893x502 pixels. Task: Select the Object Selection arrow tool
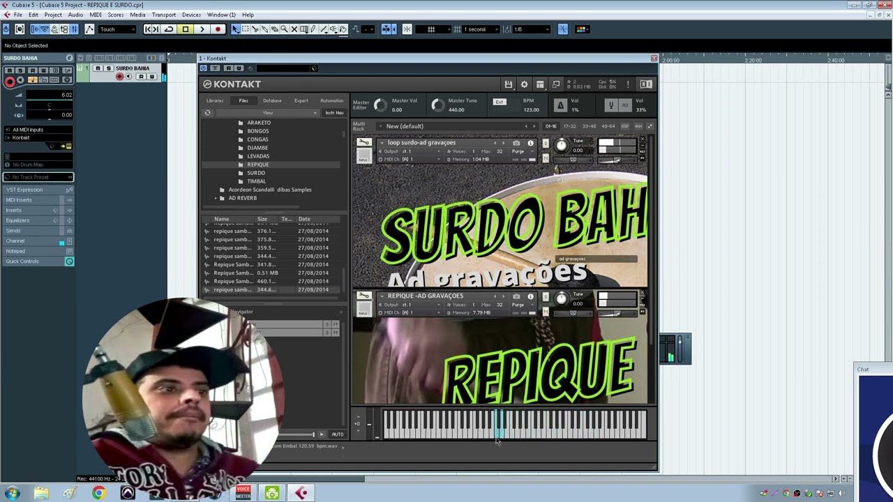click(x=236, y=29)
